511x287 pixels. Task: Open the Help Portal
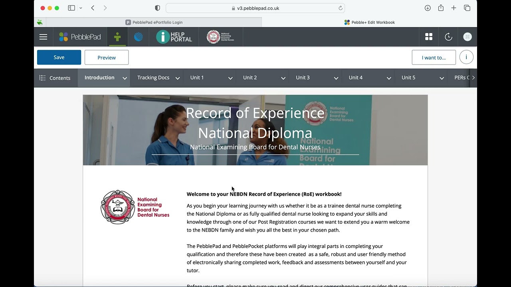[x=174, y=37]
